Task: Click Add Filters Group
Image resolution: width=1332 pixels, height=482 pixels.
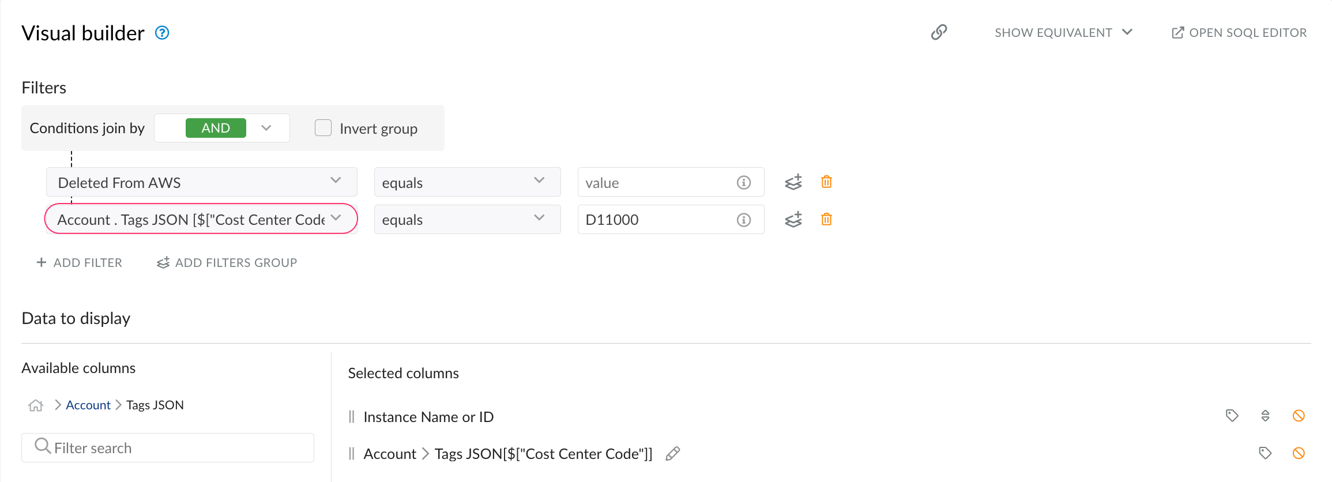Action: (226, 262)
